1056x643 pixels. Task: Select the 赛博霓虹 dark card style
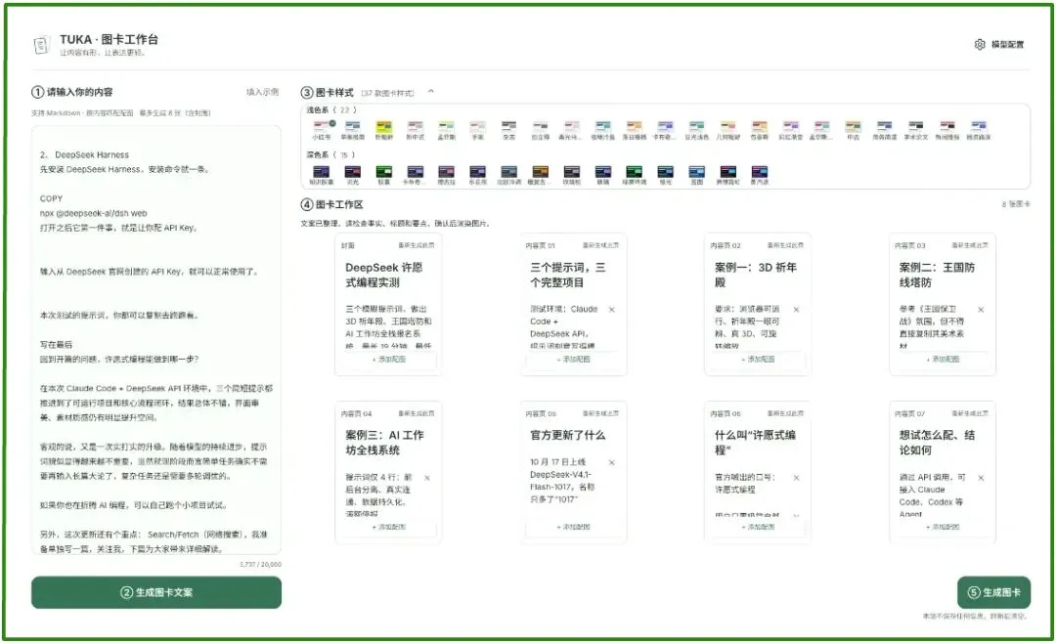[727, 175]
